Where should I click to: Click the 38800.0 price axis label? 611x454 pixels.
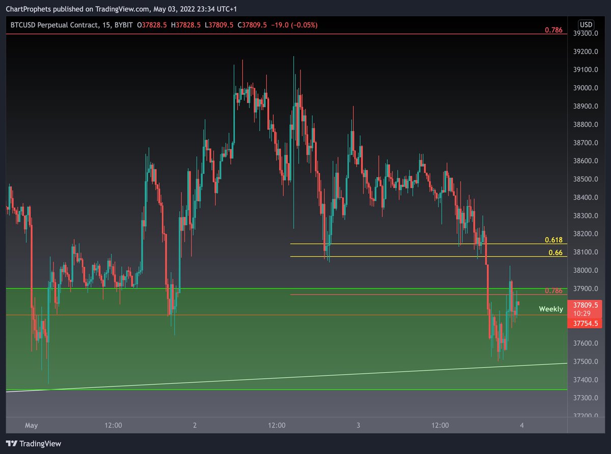pos(585,125)
